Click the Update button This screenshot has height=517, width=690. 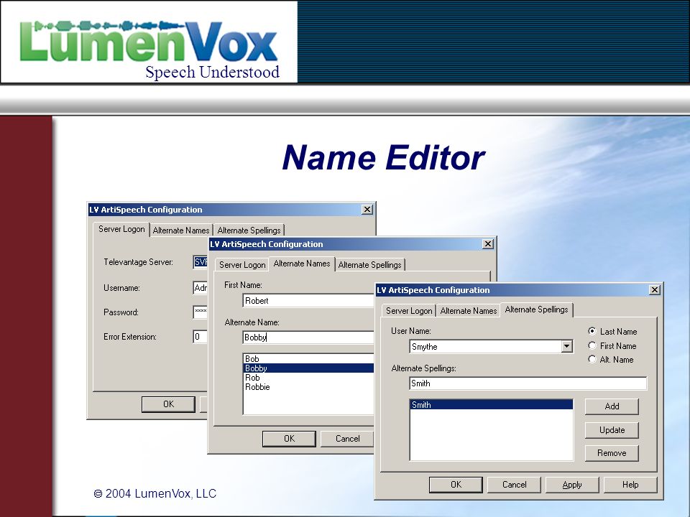(x=612, y=430)
